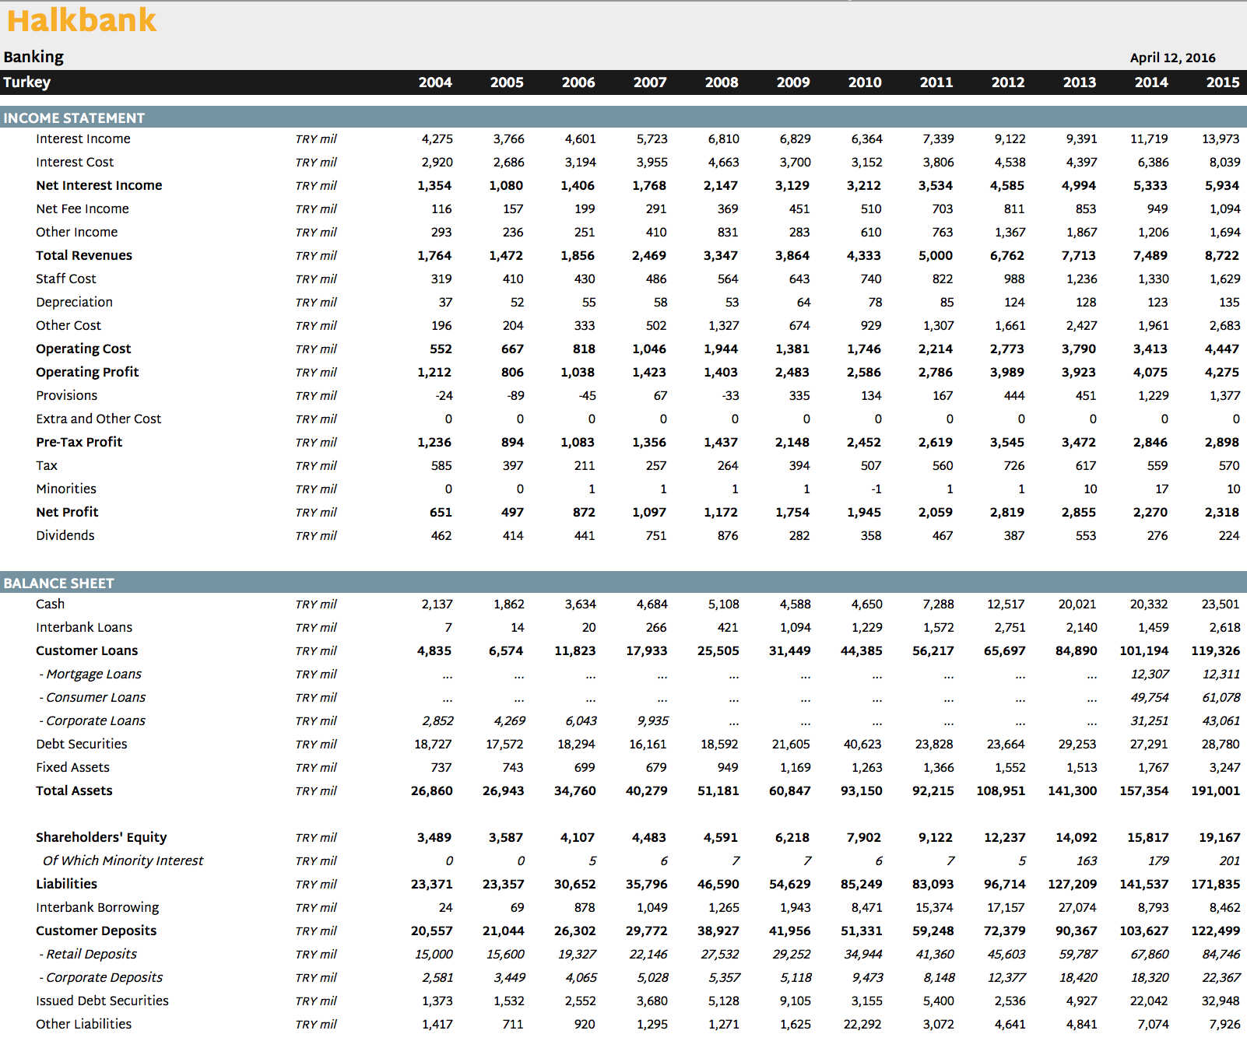Click 2006 Customer Deposits value 26,302
This screenshot has height=1041, width=1247.
pyautogui.click(x=575, y=931)
